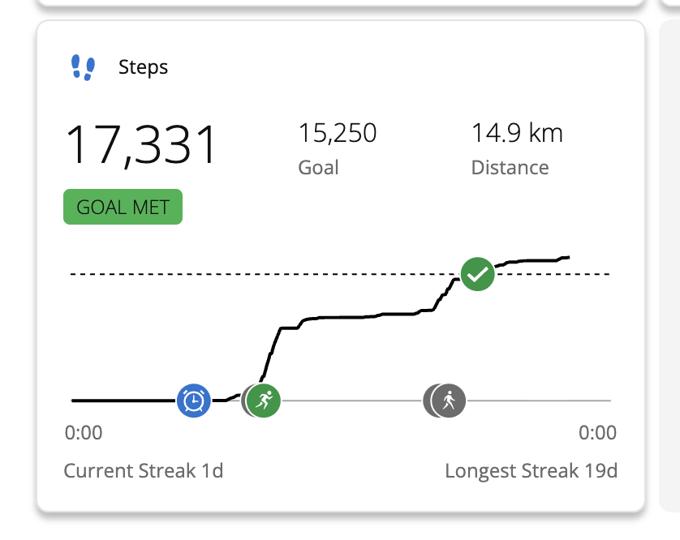Select the green running activity icon
The image size is (680, 540).
coord(264,400)
